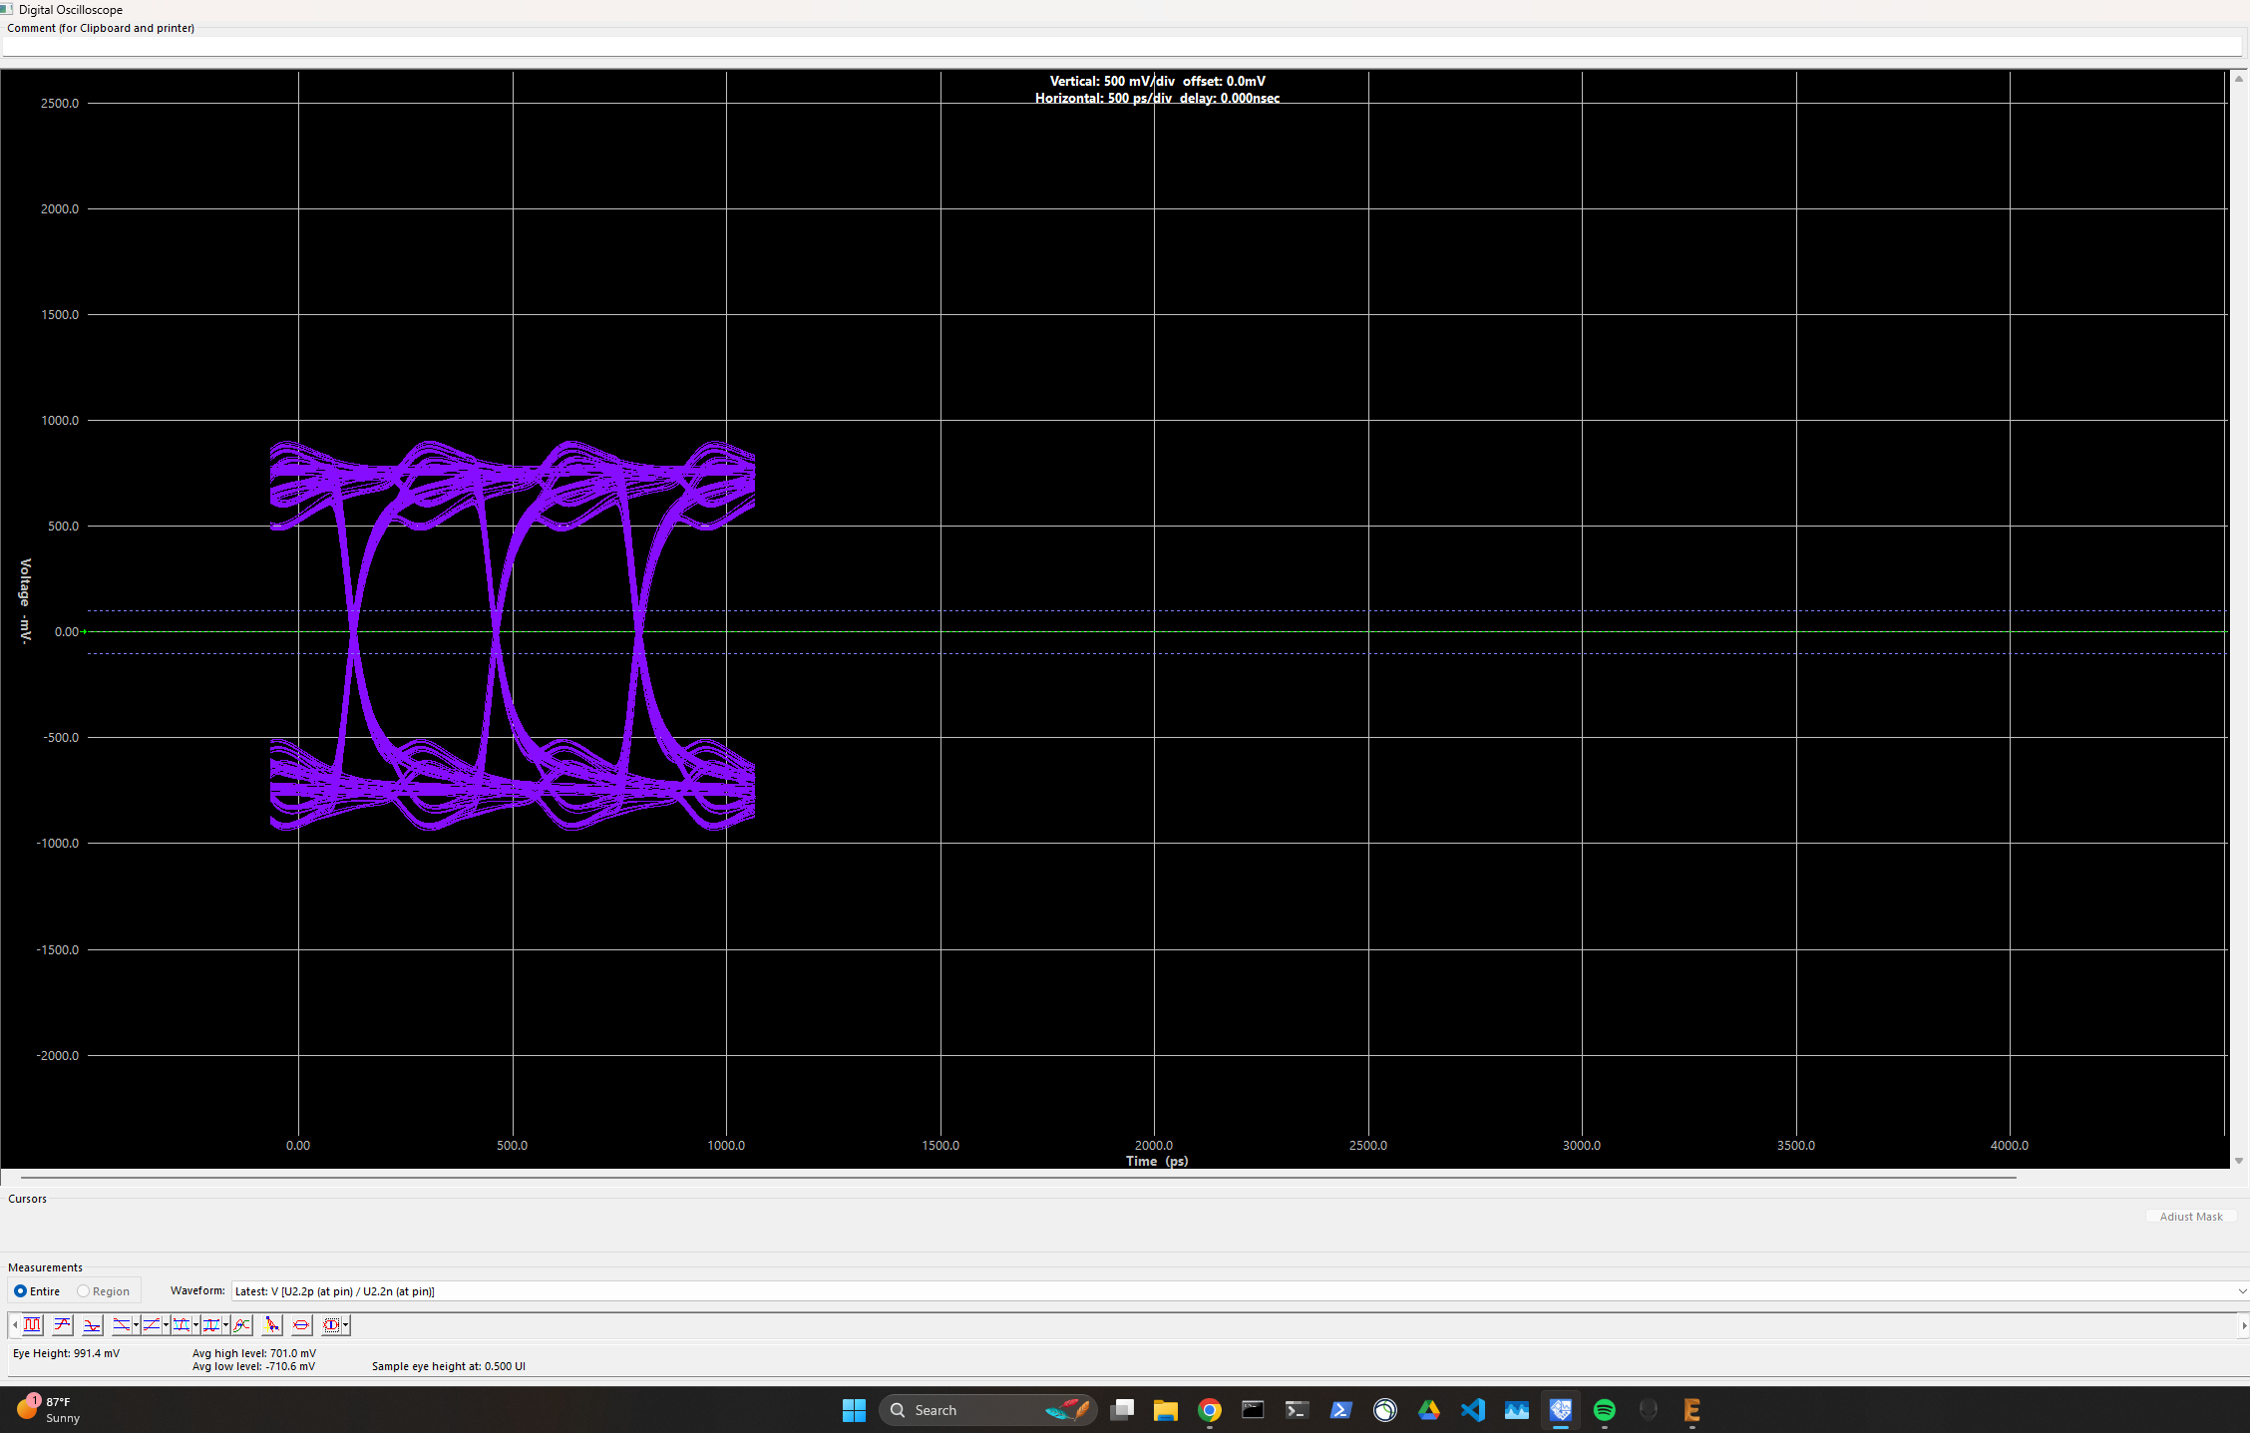Select the Region radio button
Screen dimensions: 2250x1433
click(84, 1291)
